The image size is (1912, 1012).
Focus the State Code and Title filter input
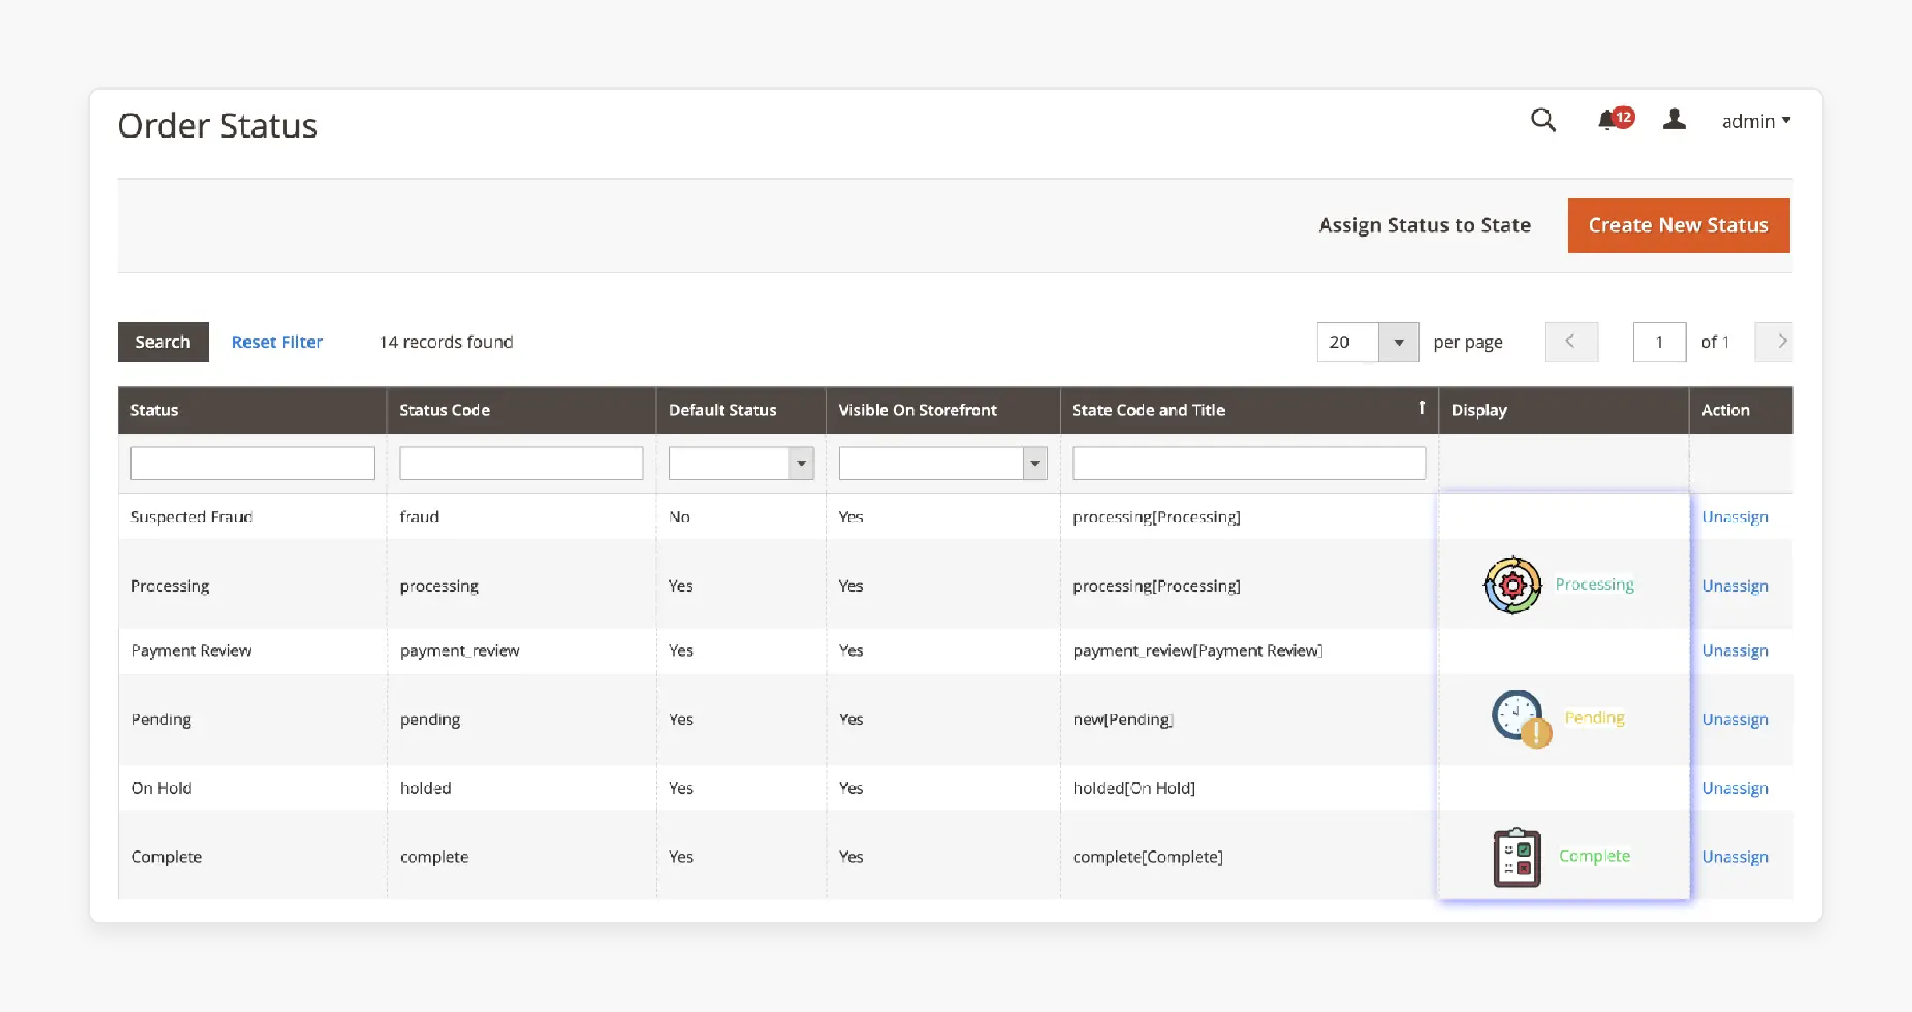pos(1249,463)
